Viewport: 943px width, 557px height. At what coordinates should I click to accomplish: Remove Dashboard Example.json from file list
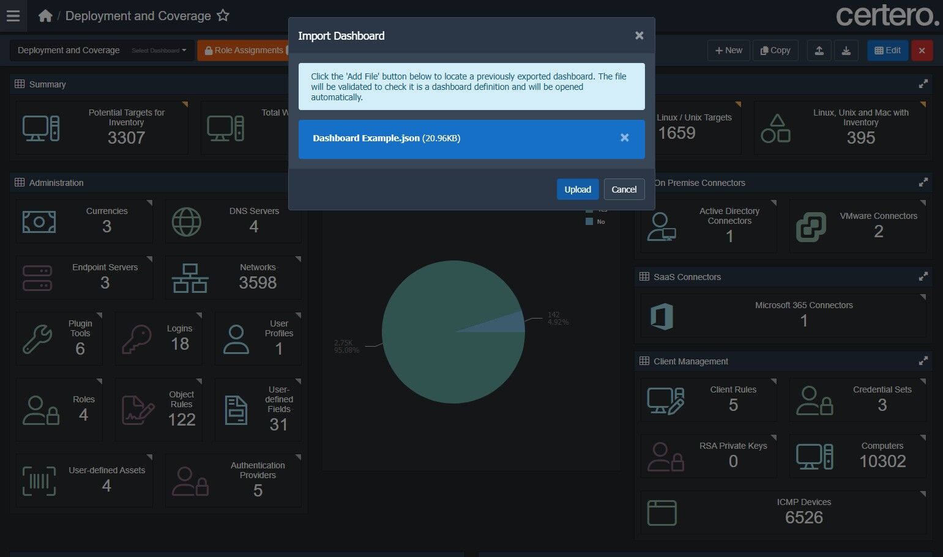(625, 138)
